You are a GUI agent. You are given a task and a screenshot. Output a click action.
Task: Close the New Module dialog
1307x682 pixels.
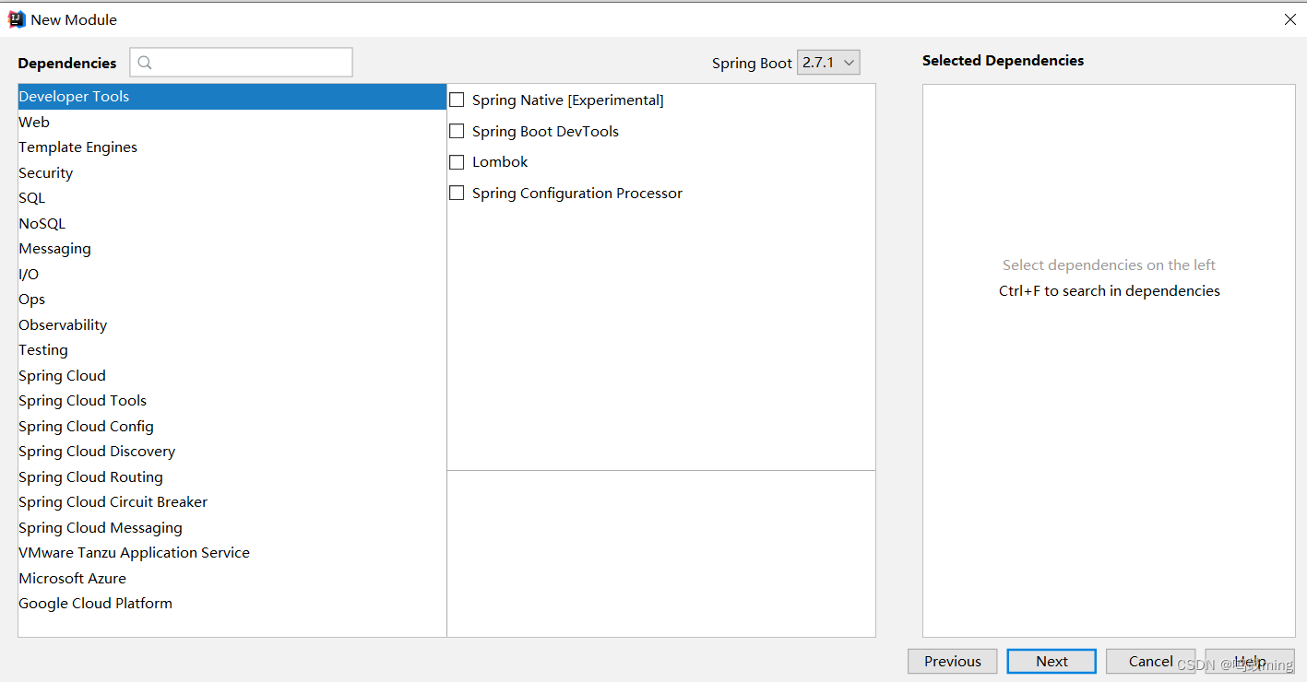click(x=1289, y=19)
